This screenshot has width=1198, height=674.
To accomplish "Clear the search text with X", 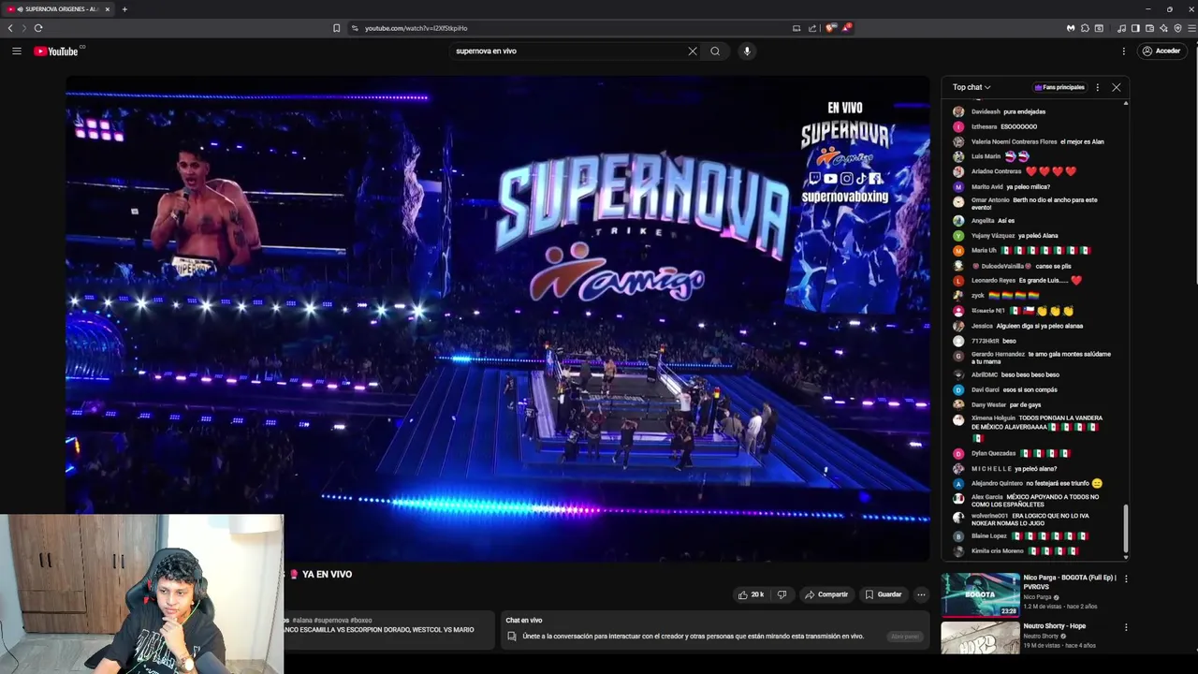I will (x=693, y=51).
